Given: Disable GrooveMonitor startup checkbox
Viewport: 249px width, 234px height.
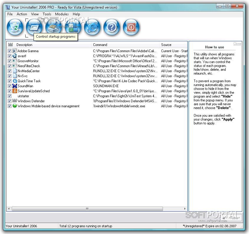Looking at the screenshot, I should 9,61.
